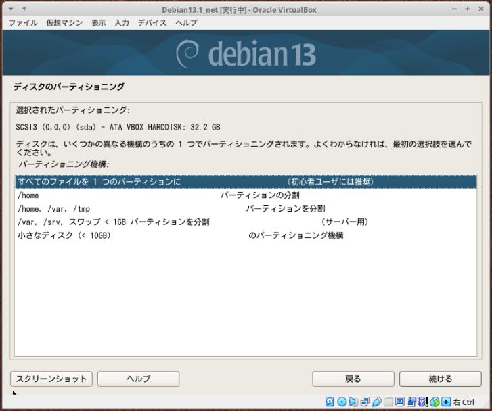Select すべてのファイルを 1 つのパーティションに option
Screen dimensions: 492x411
246,182
